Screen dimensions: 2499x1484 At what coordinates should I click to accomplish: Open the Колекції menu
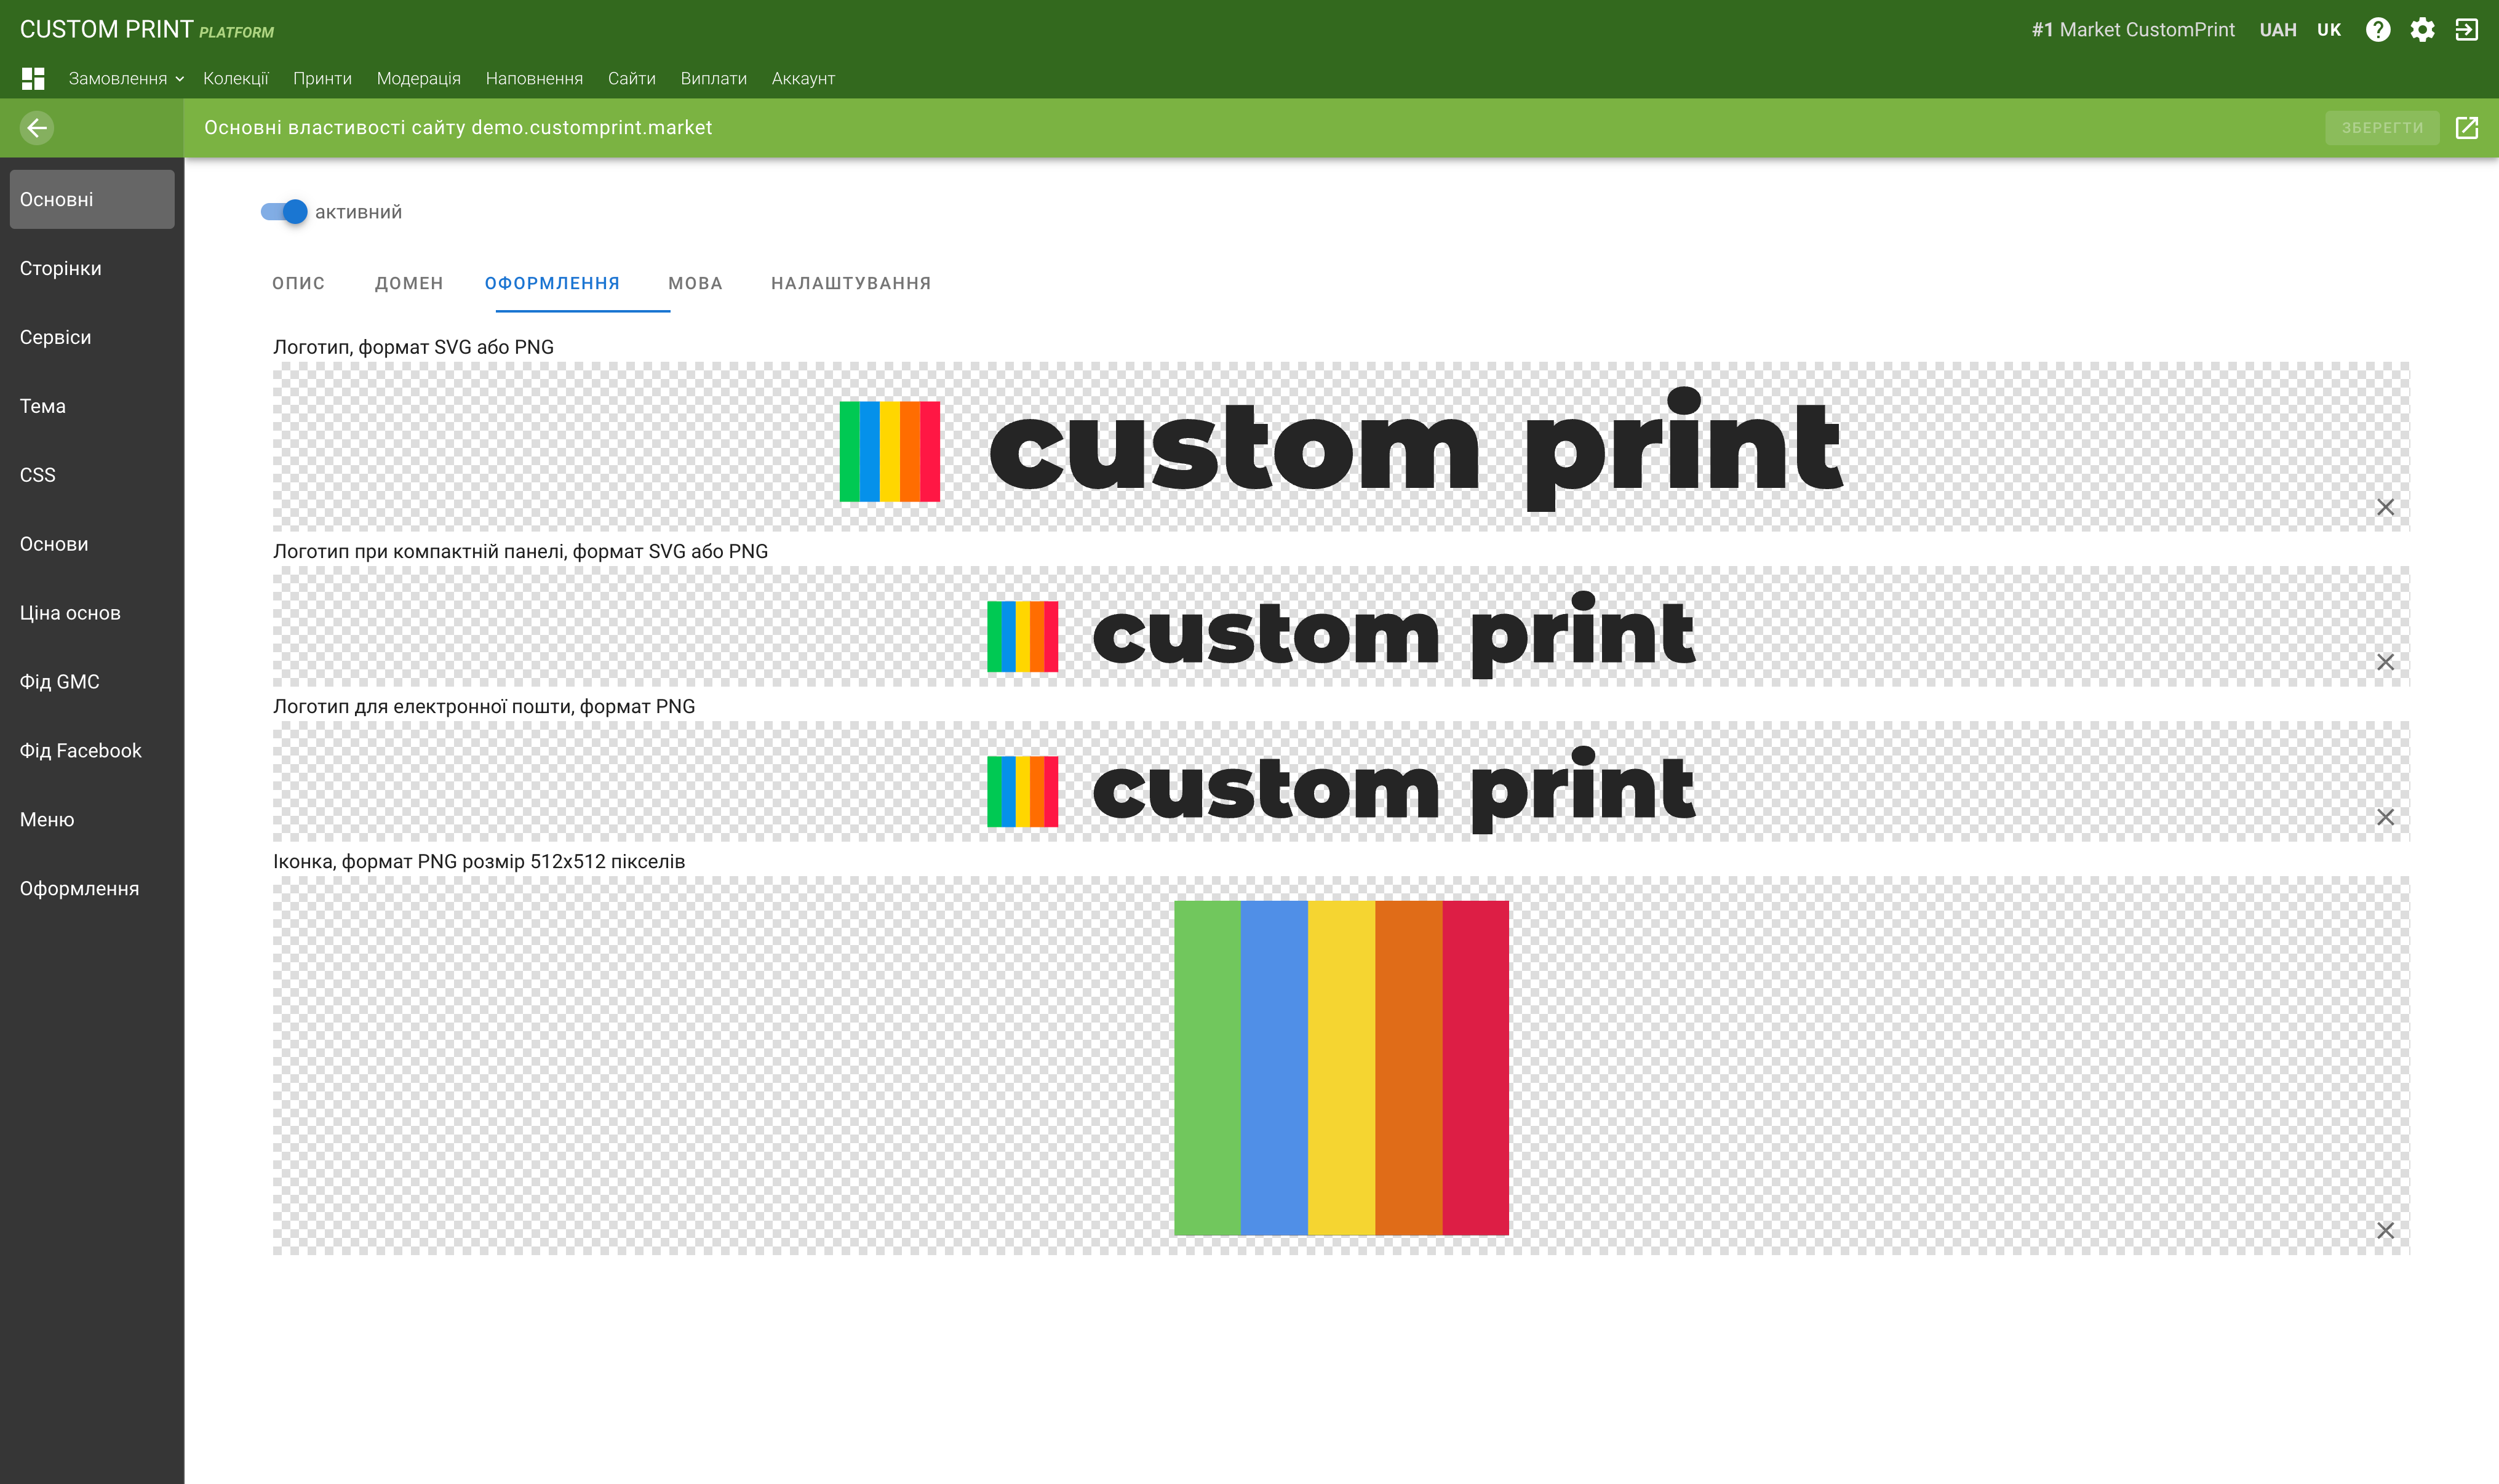click(x=236, y=78)
